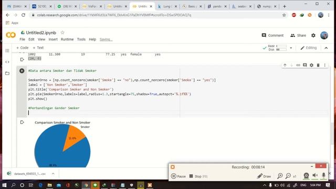The height and width of the screenshot is (189, 336).
Task: Collapse the Colab header with chevron
Action: (326, 48)
